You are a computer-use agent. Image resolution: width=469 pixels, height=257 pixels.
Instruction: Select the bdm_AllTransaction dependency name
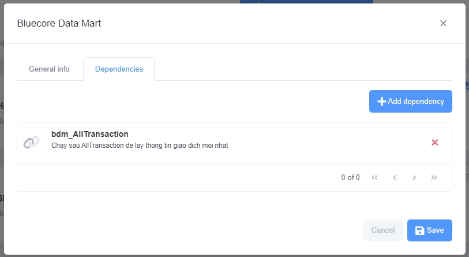click(89, 135)
